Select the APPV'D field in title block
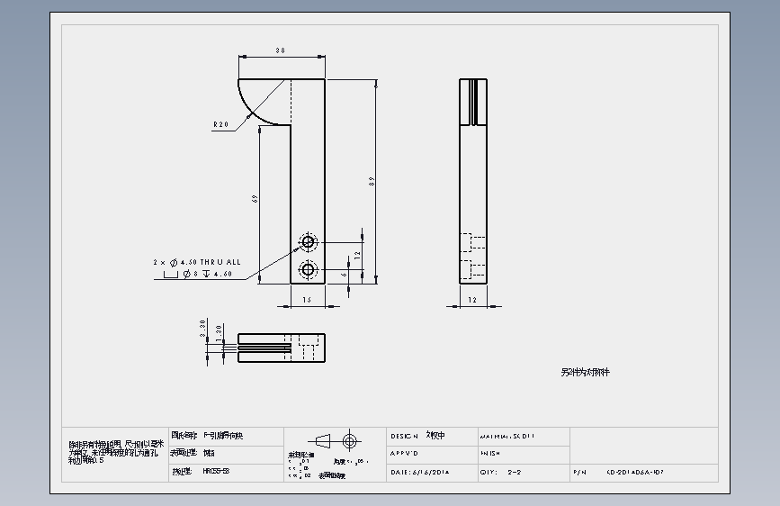This screenshot has height=506, width=780. click(x=432, y=454)
